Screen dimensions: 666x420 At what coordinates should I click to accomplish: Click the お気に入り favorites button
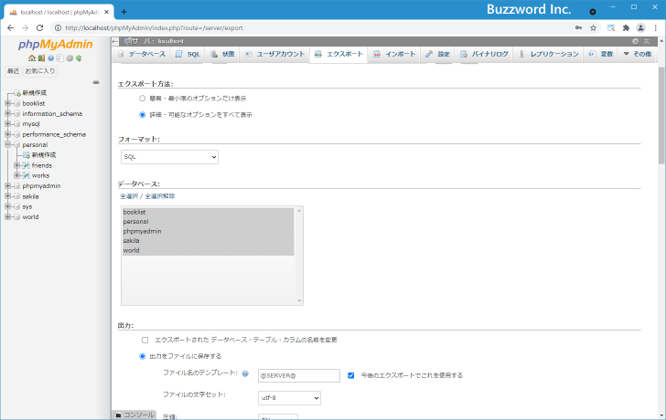(40, 71)
